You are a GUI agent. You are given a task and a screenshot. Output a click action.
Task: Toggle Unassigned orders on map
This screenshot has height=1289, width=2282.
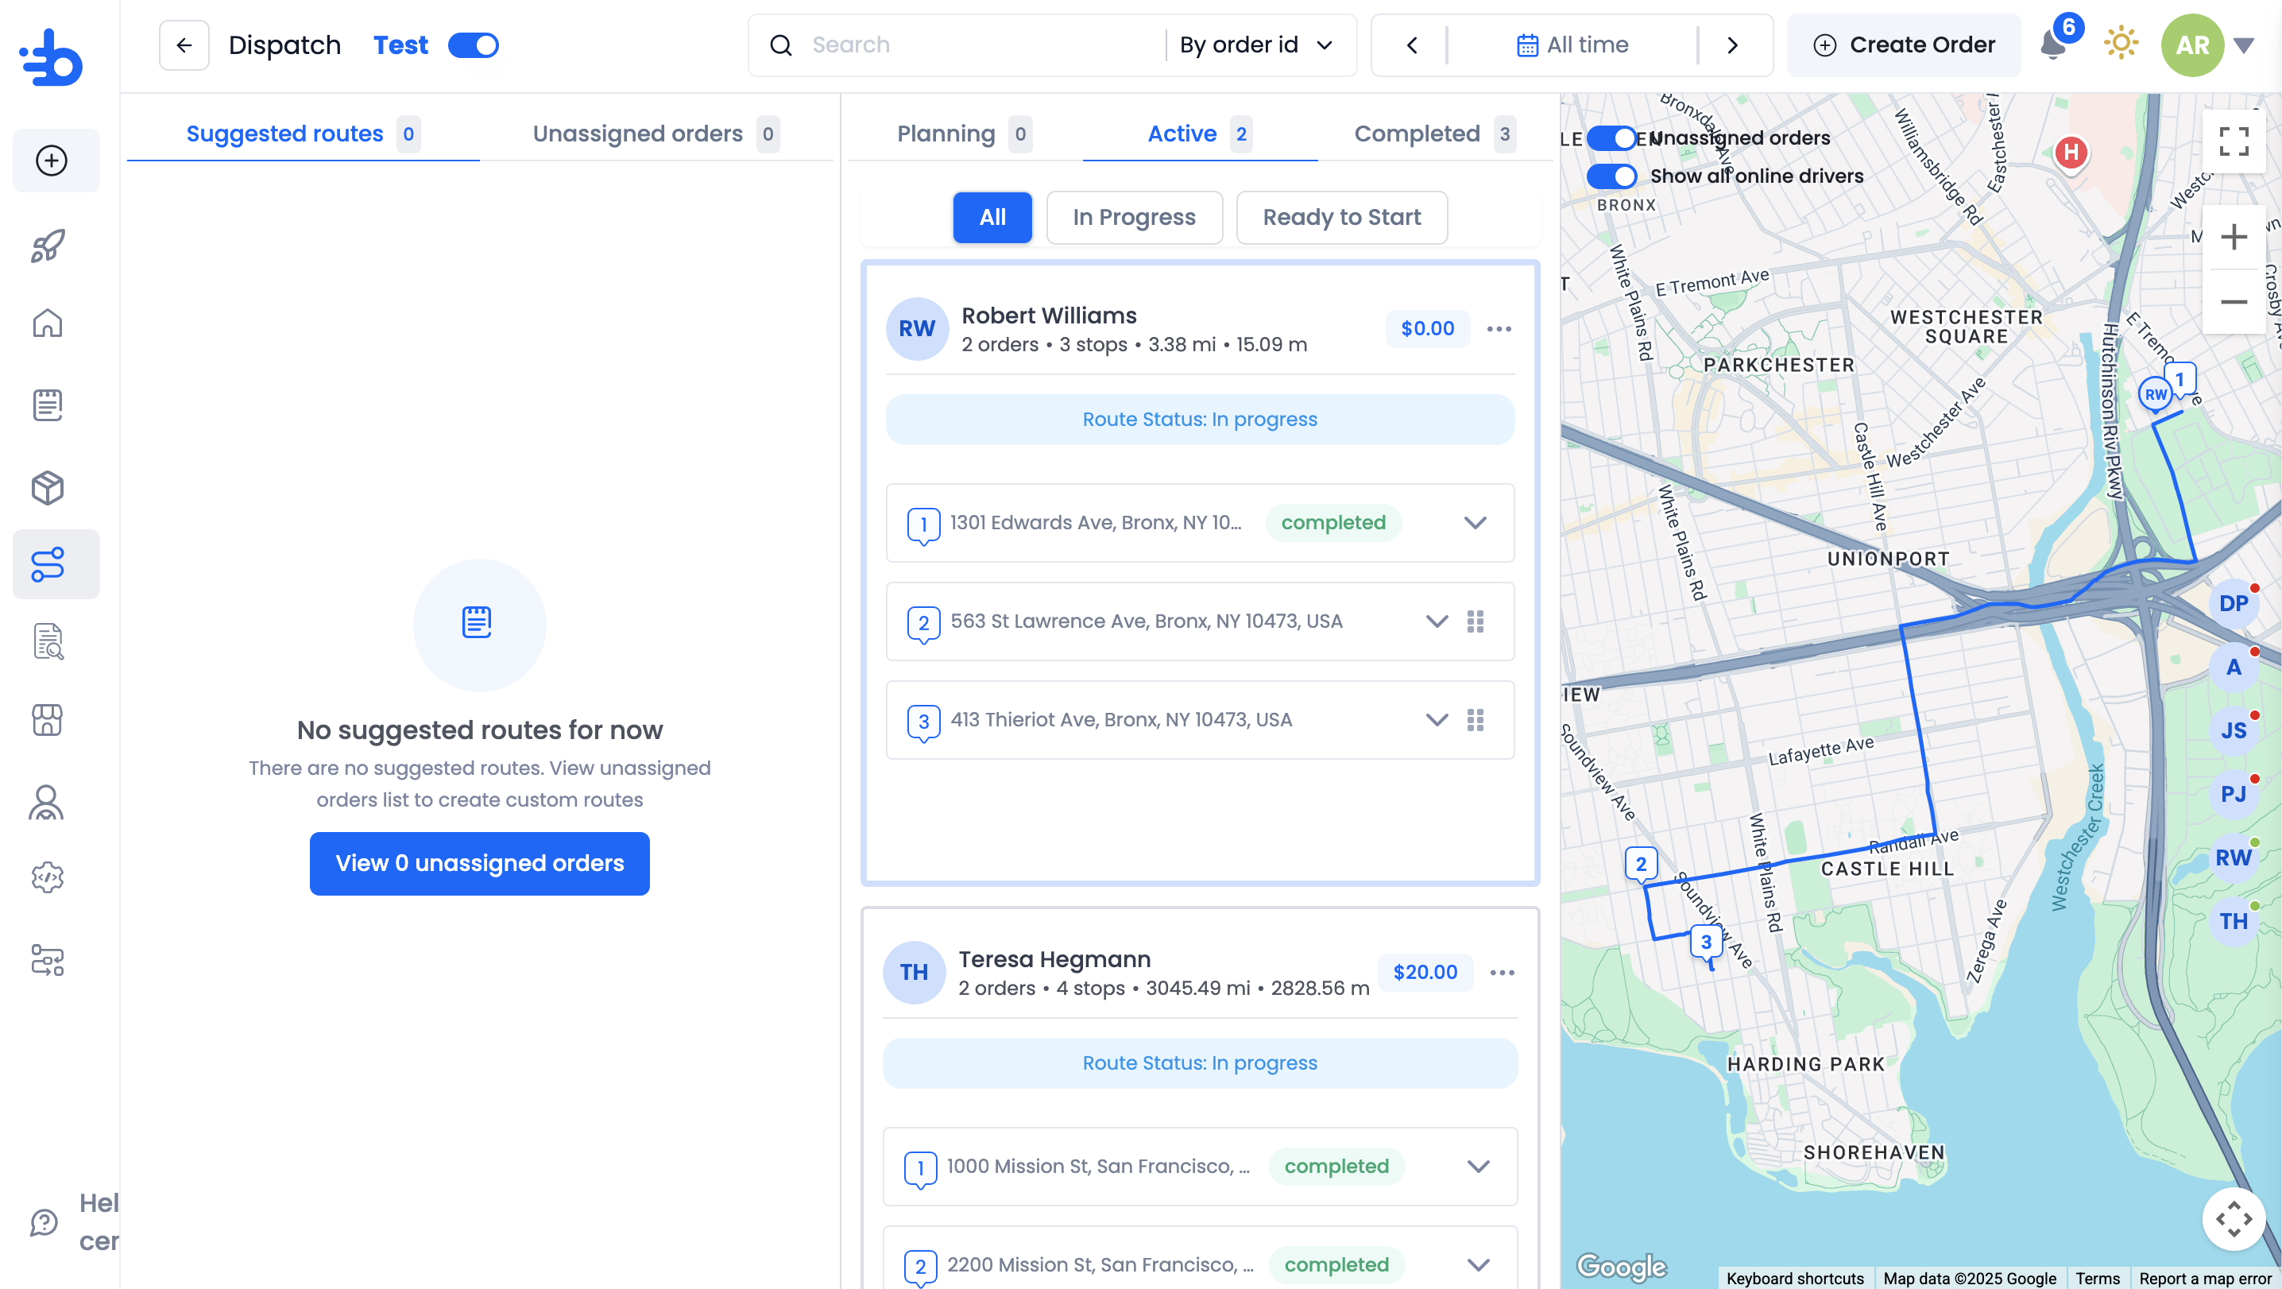1611,138
